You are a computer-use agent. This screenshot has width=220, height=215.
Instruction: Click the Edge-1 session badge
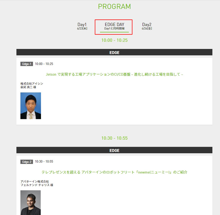(x=27, y=64)
